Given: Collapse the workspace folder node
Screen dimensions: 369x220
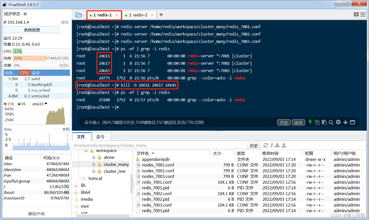Looking at the screenshot, I should pos(86,151).
